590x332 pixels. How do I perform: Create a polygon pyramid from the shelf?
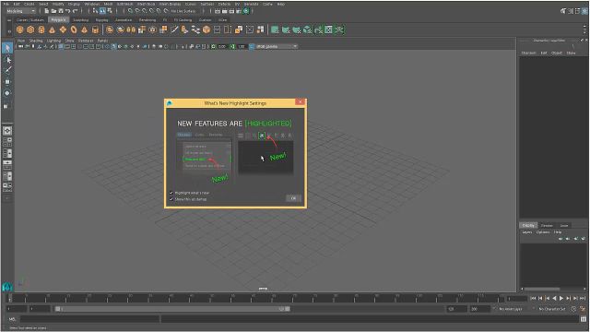[84, 30]
